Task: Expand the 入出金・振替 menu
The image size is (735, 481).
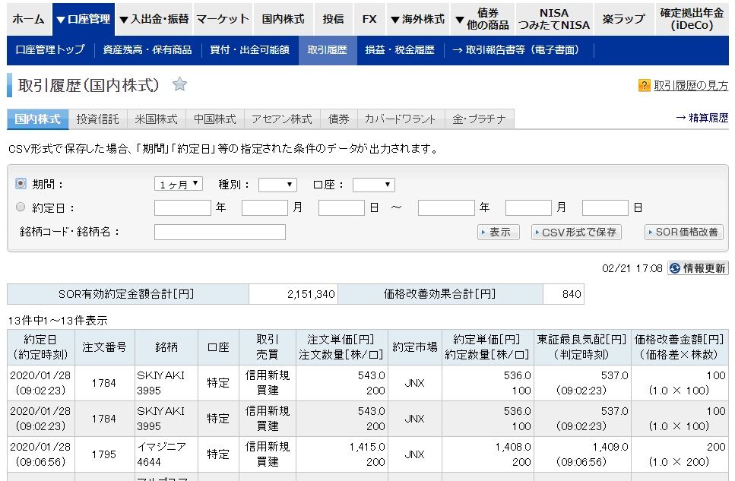Action: (x=154, y=19)
